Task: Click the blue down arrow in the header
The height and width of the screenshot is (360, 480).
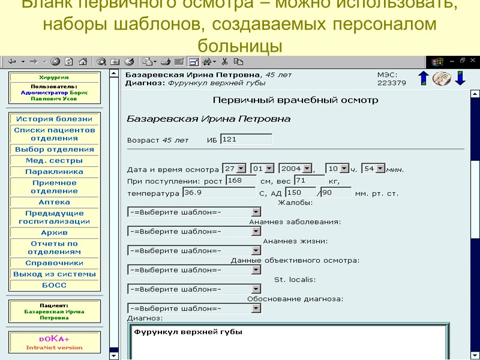Action: (460, 78)
